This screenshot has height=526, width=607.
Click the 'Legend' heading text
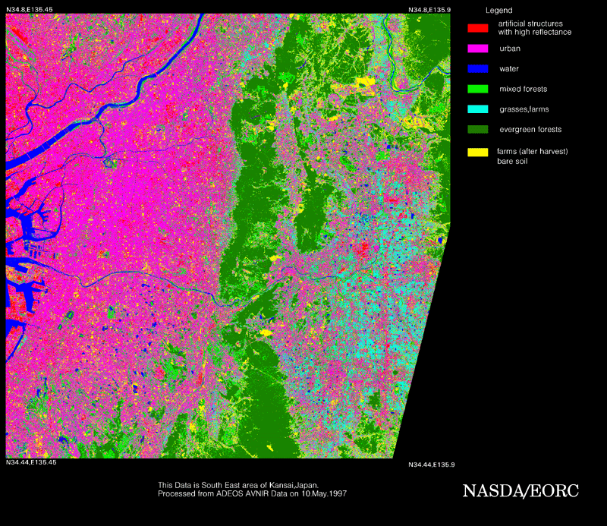(499, 11)
